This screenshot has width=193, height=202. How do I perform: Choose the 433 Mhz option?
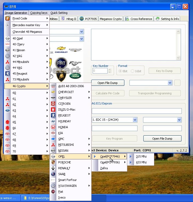(x=141, y=162)
